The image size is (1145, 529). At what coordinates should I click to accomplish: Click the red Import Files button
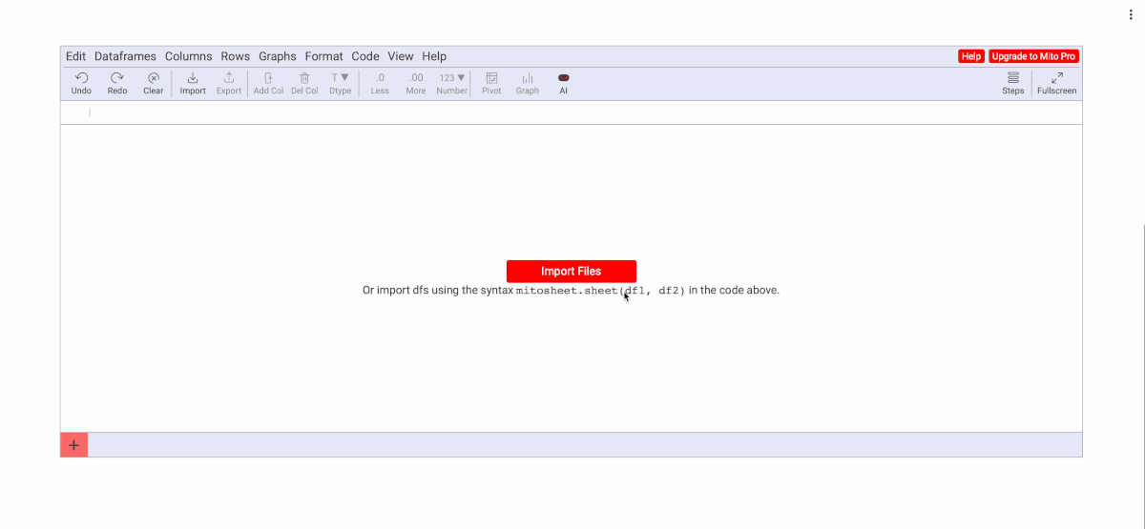click(571, 271)
